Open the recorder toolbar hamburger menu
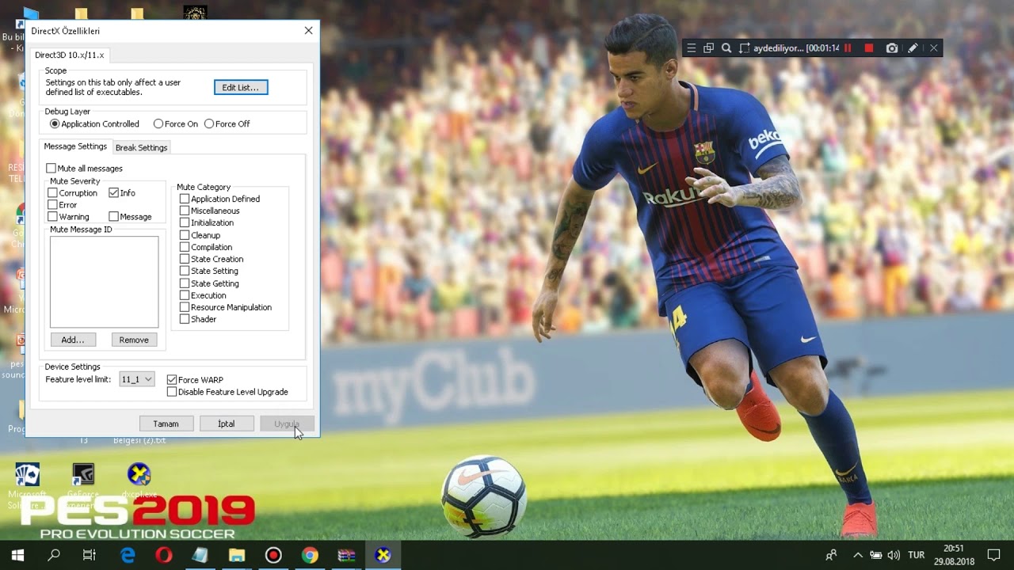The height and width of the screenshot is (570, 1014). [x=691, y=48]
